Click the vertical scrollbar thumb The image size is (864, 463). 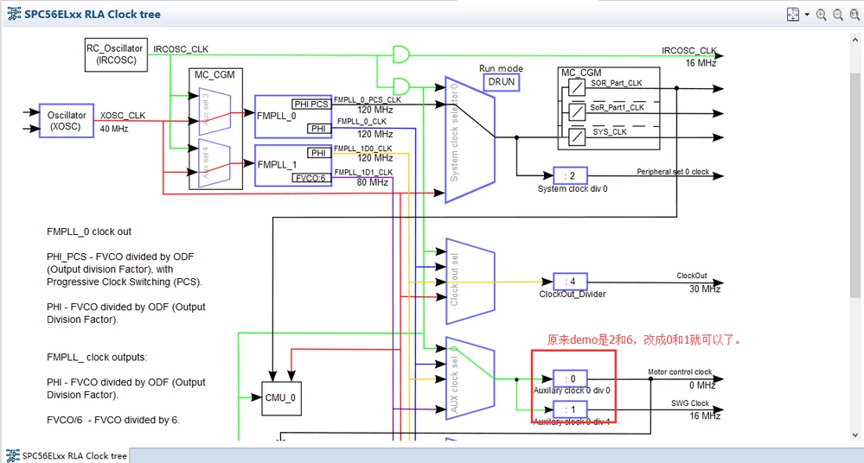855,185
